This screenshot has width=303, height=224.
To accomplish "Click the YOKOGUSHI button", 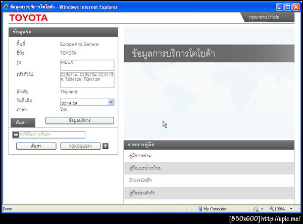I will pos(80,146).
